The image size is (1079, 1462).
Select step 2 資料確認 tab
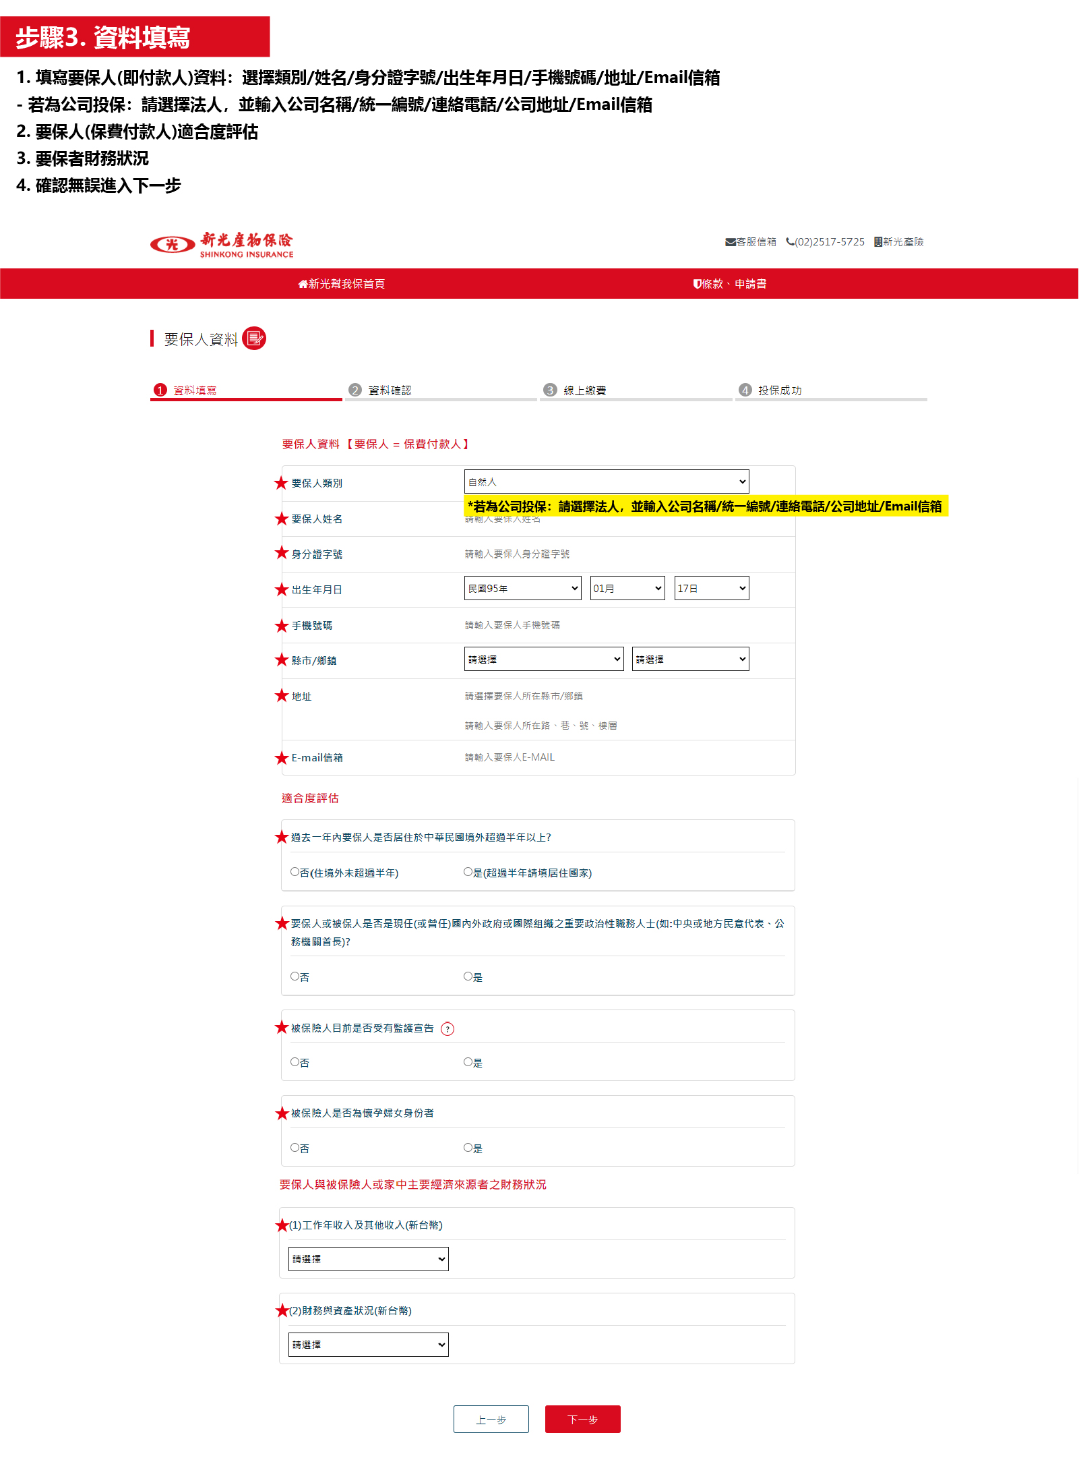441,390
